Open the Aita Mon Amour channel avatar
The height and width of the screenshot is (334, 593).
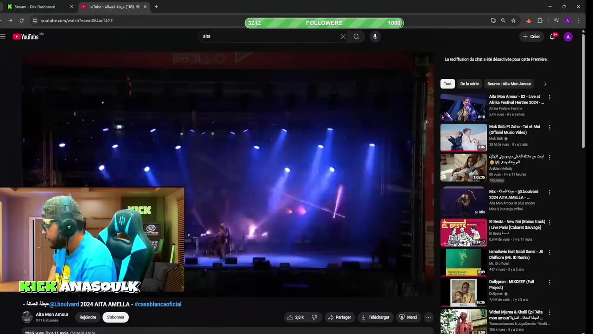click(x=27, y=317)
